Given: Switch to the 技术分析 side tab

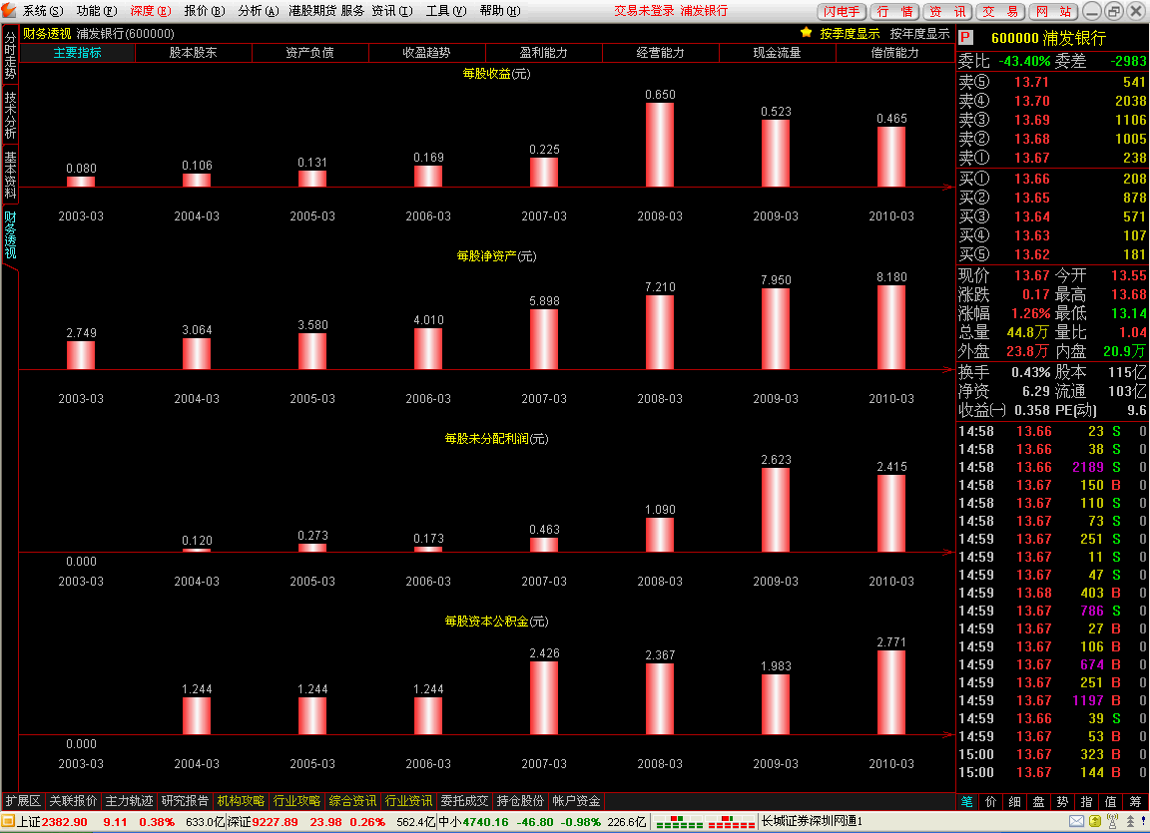Looking at the screenshot, I should [x=10, y=115].
